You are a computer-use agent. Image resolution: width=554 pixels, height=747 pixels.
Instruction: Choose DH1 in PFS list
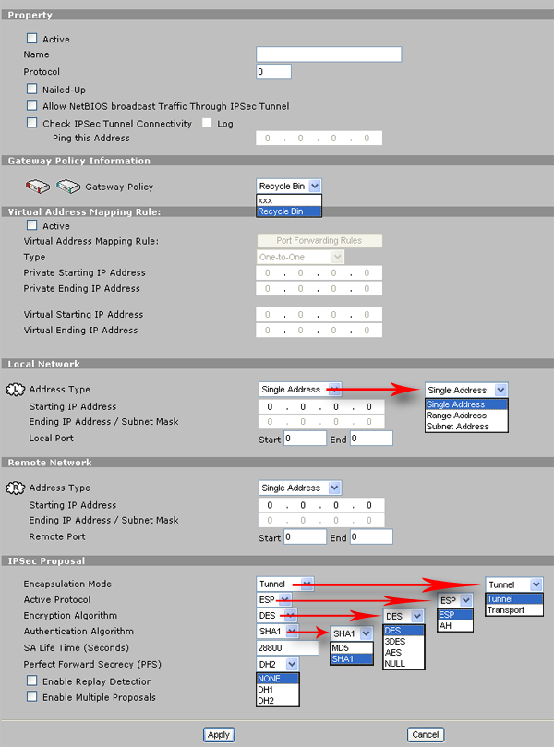click(x=278, y=690)
